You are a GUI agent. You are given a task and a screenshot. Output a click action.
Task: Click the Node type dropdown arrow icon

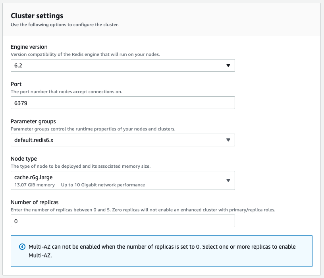pos(228,180)
